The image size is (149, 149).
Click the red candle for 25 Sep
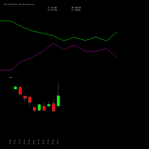(44, 108)
